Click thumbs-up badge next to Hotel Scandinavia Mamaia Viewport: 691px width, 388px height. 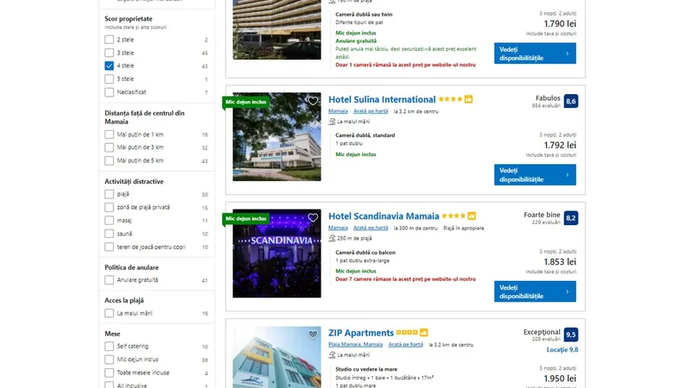472,216
